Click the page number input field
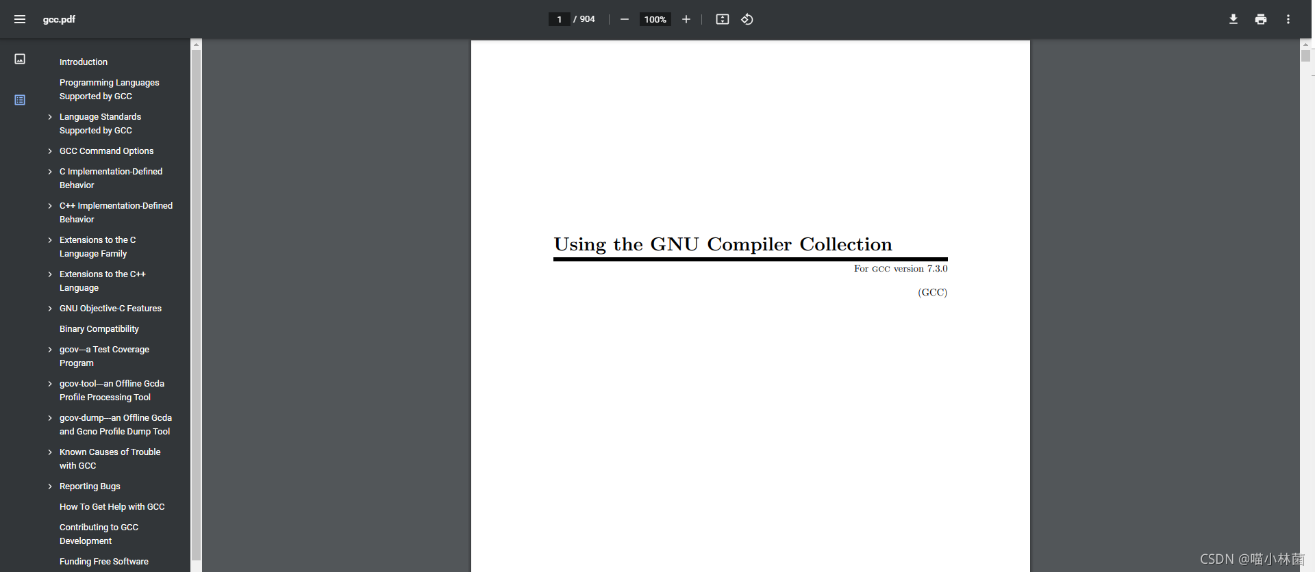The height and width of the screenshot is (572, 1315). (x=559, y=19)
